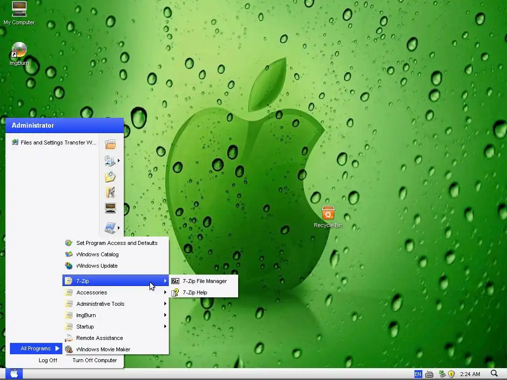Click the Set Program Access and Defaults icon
This screenshot has height=380, width=507.
point(68,243)
